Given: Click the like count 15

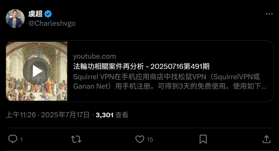Looking at the screenshot, I should (x=150, y=140).
